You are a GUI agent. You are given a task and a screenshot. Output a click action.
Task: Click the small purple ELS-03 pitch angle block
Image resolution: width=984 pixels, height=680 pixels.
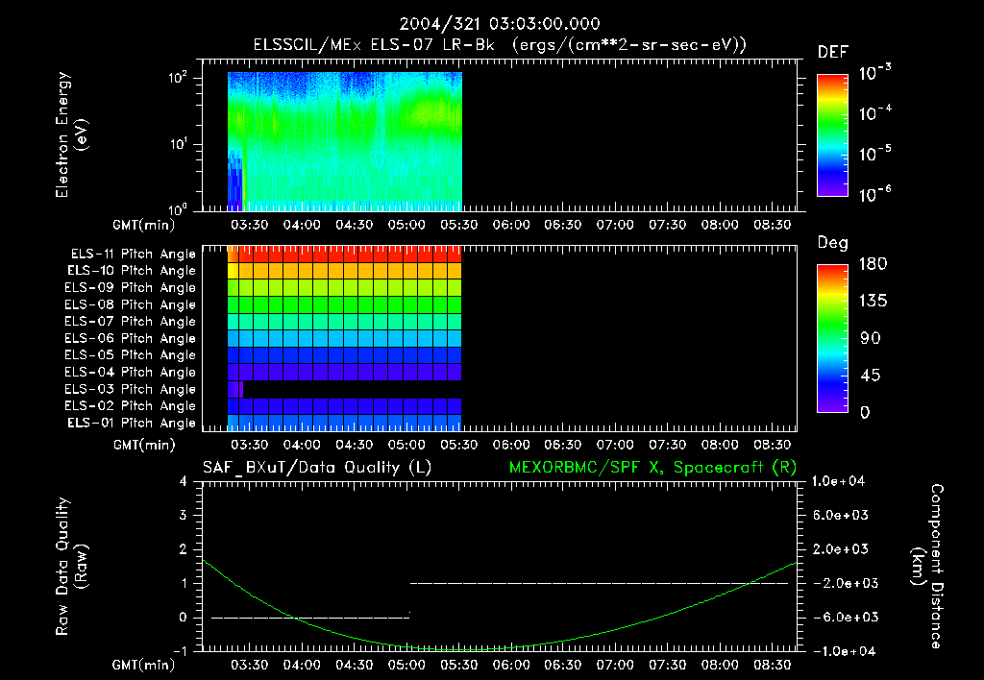[235, 389]
